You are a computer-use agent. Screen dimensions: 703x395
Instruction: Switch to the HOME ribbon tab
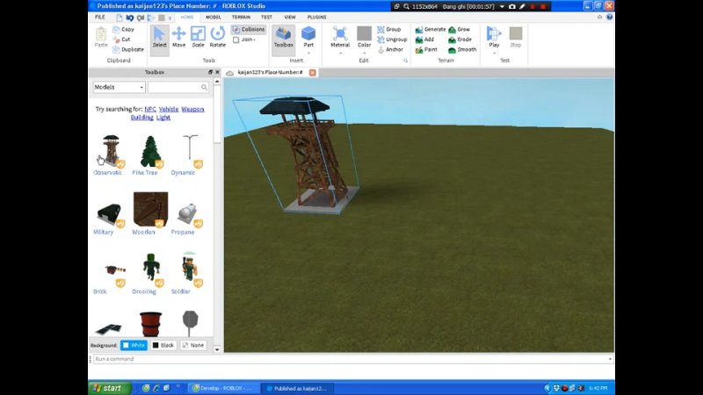pyautogui.click(x=187, y=17)
